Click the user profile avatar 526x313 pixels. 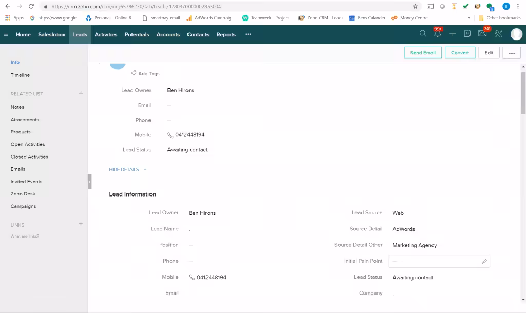pyautogui.click(x=516, y=34)
